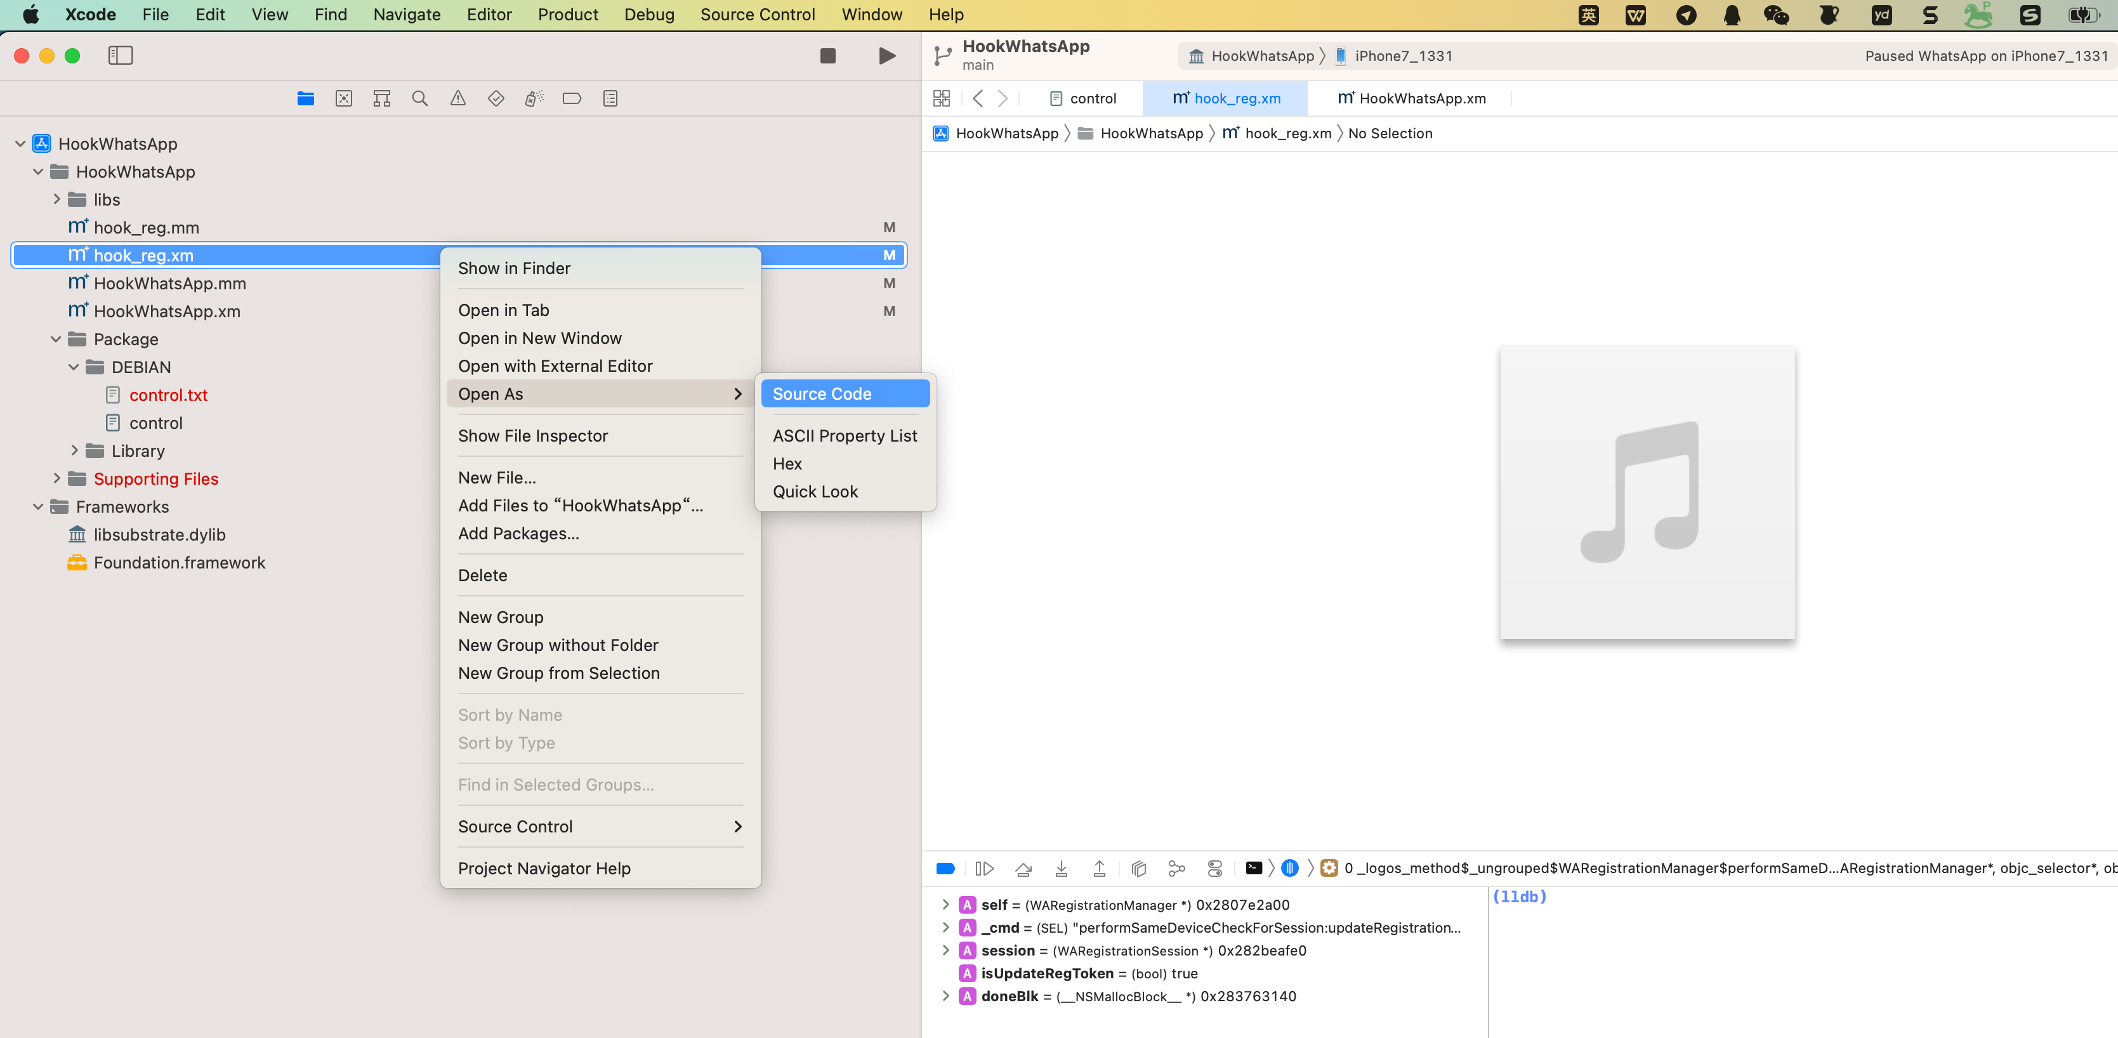Choose Hex from the submenu

(845, 464)
